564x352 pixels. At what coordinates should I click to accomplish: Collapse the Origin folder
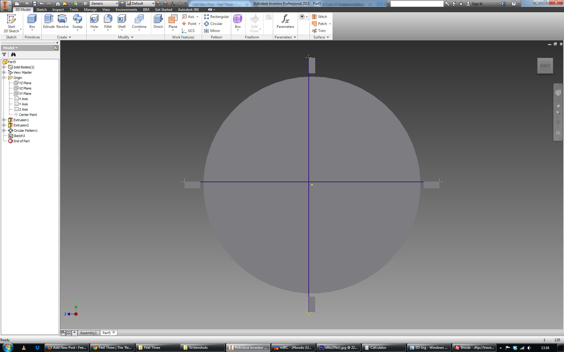tap(4, 78)
